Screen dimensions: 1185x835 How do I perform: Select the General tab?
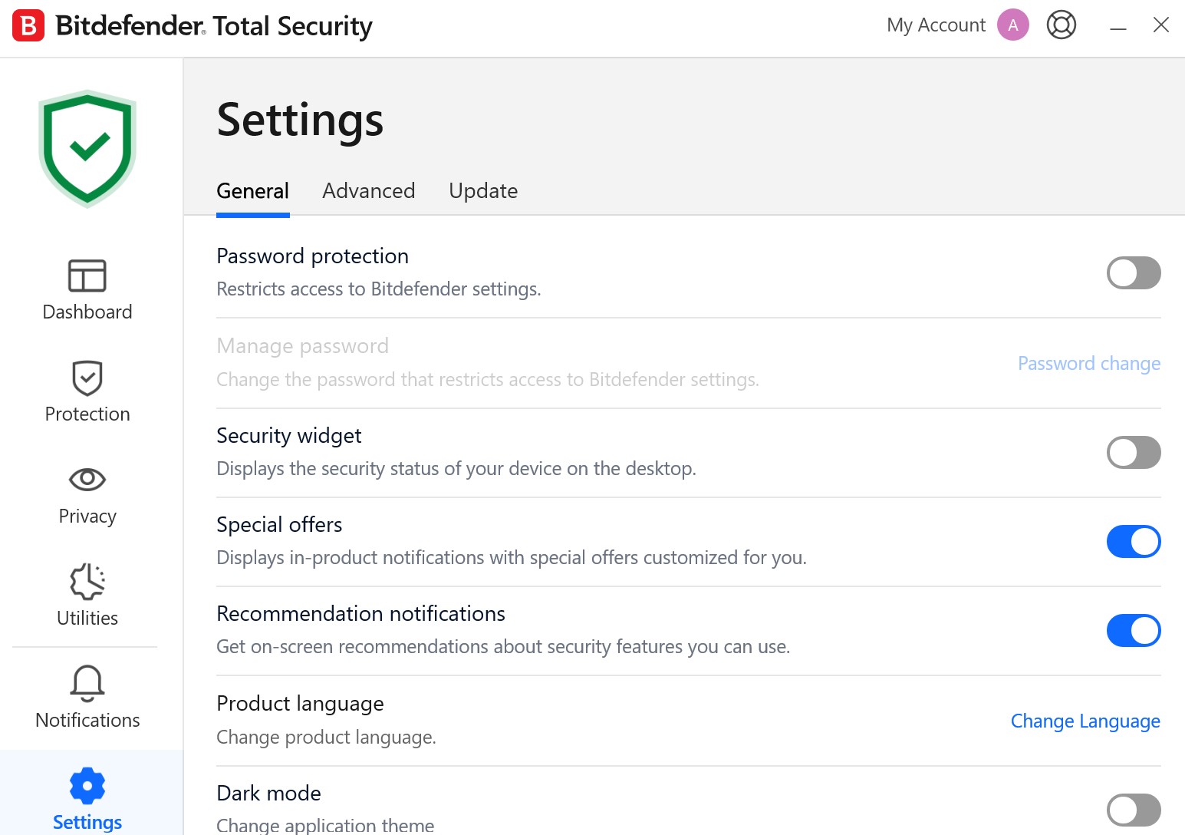(x=253, y=190)
